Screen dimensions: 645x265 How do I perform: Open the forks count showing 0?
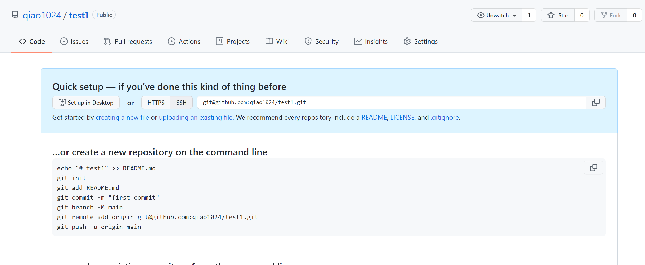click(x=634, y=15)
